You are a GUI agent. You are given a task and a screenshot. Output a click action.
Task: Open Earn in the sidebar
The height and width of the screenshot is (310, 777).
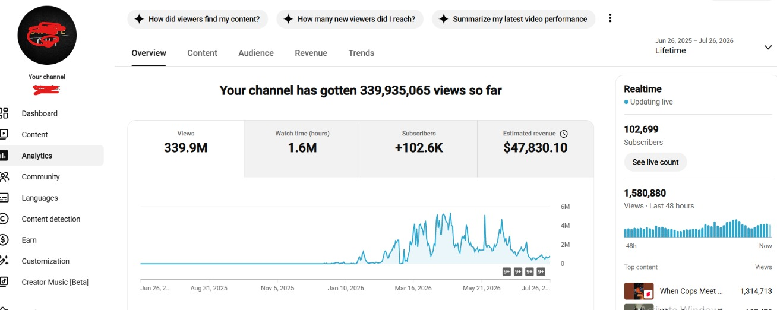[x=29, y=240]
